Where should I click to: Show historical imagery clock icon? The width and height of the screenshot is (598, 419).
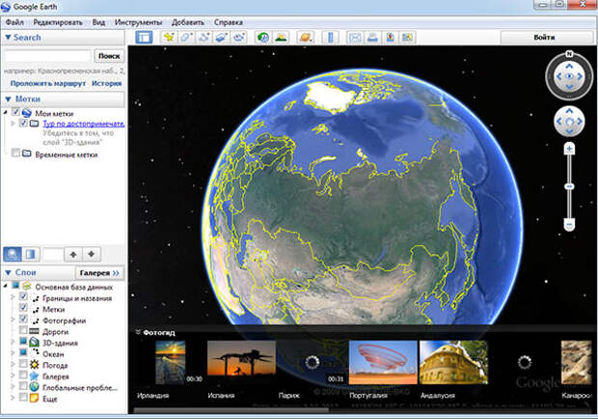click(263, 37)
